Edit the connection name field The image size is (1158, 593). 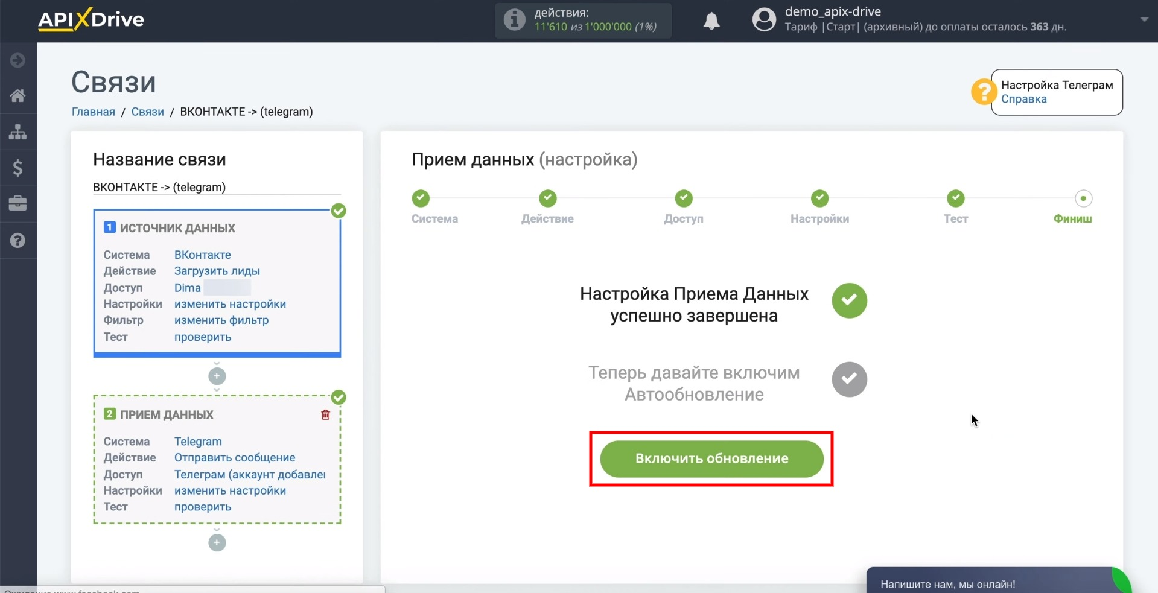coord(217,187)
